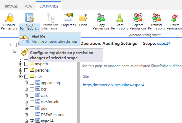Select the appcatalog tree item label
Viewport: 182px width, 123px height.
(50, 83)
